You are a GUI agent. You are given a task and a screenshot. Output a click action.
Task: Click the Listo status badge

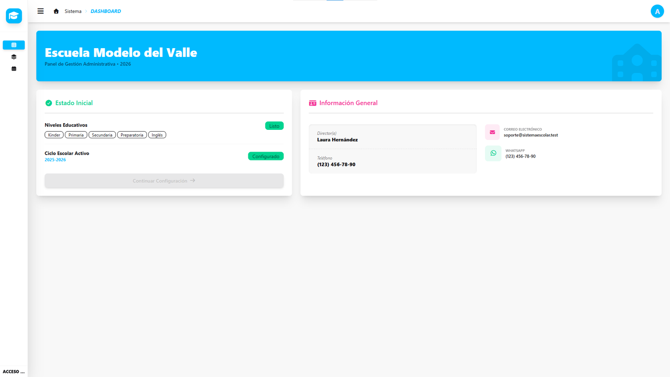pyautogui.click(x=274, y=126)
